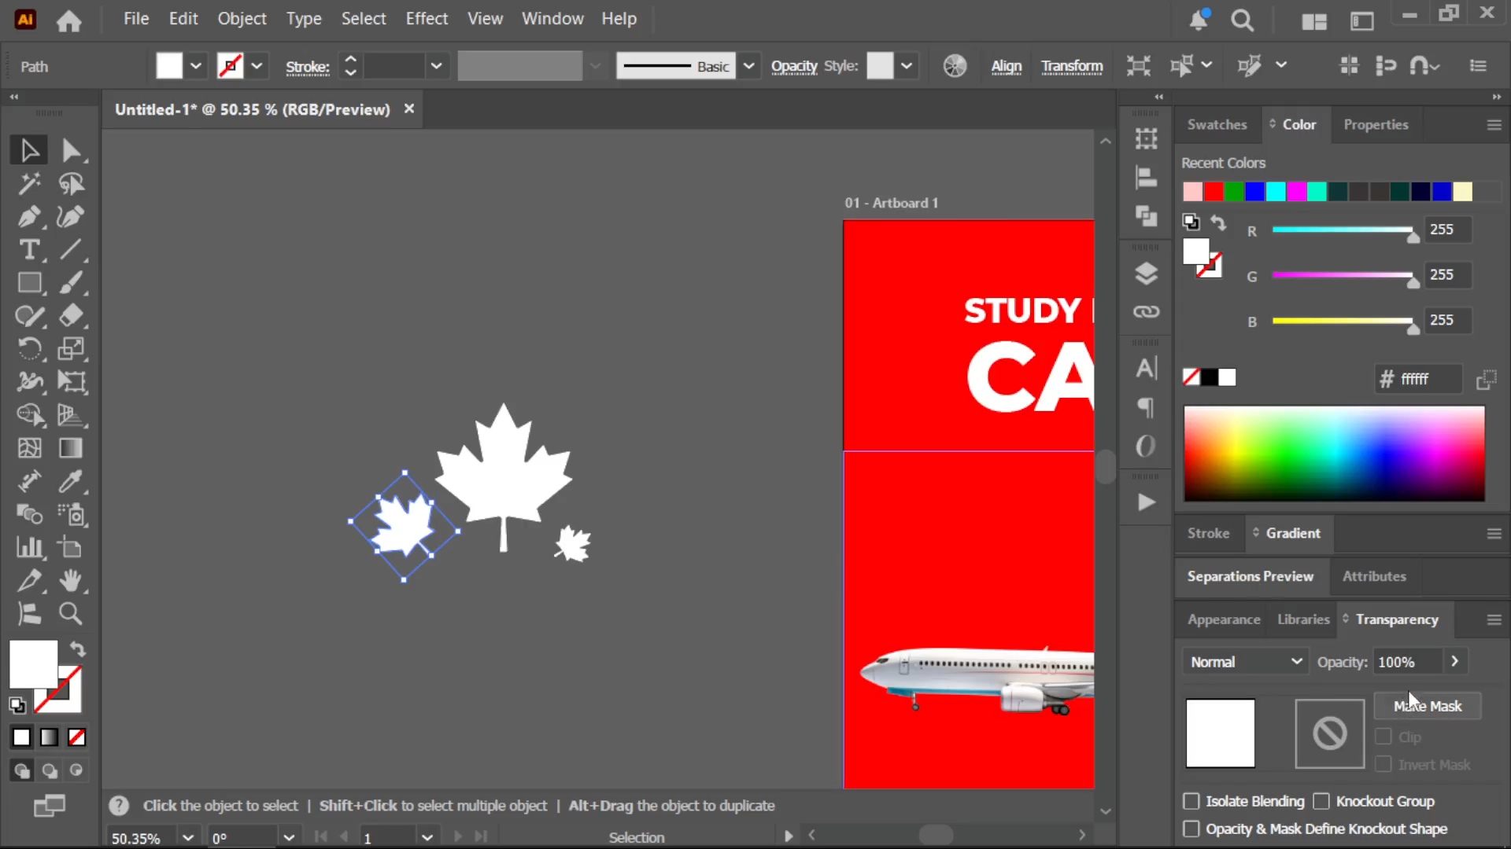Set toolbar paint mode to Gradient
Image resolution: width=1511 pixels, height=849 pixels.
(x=49, y=737)
